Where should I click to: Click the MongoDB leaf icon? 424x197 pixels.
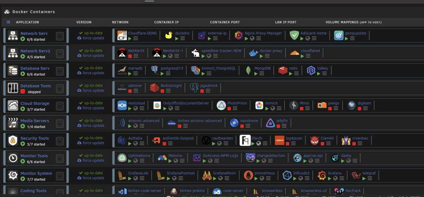click(x=248, y=70)
